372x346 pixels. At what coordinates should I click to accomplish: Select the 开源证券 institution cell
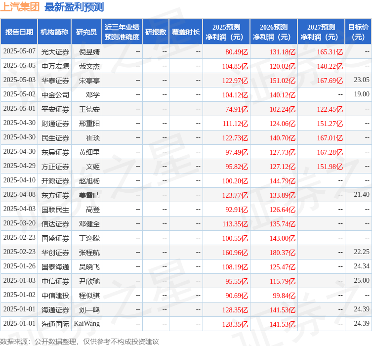(55, 181)
